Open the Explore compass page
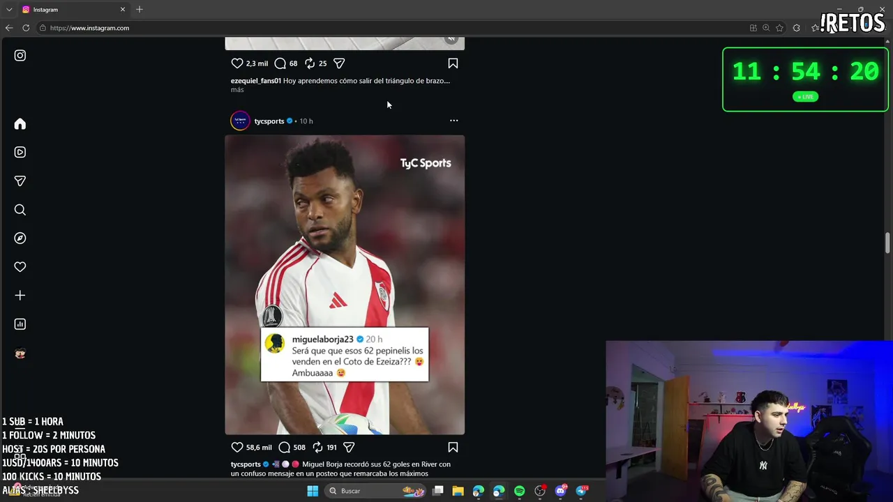 coord(20,238)
